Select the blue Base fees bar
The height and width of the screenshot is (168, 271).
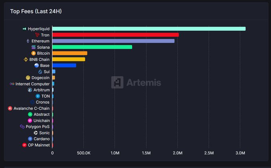coord(64,65)
